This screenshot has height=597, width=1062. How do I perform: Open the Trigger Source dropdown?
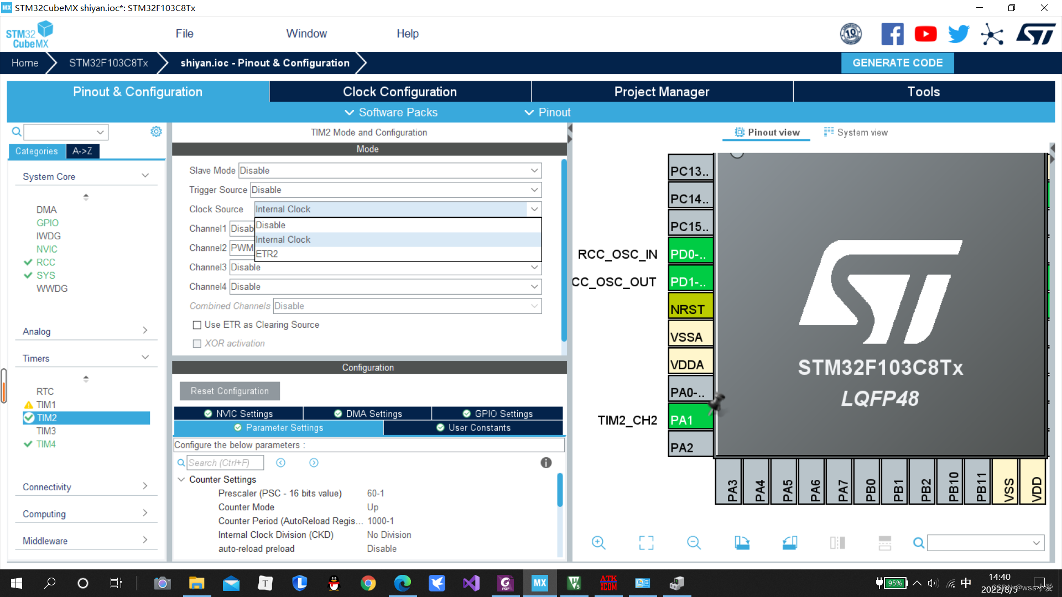pyautogui.click(x=395, y=190)
